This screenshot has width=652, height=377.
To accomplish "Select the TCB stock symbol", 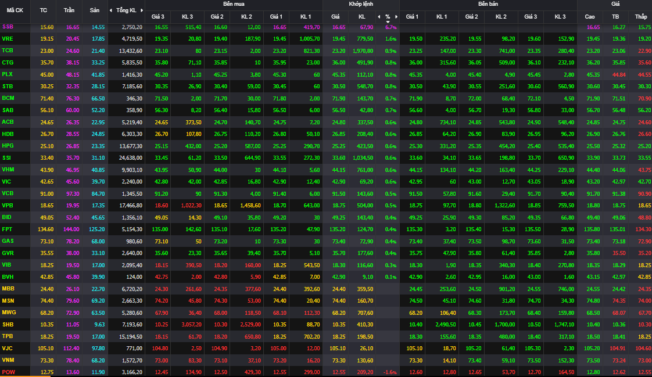I will click(8, 51).
